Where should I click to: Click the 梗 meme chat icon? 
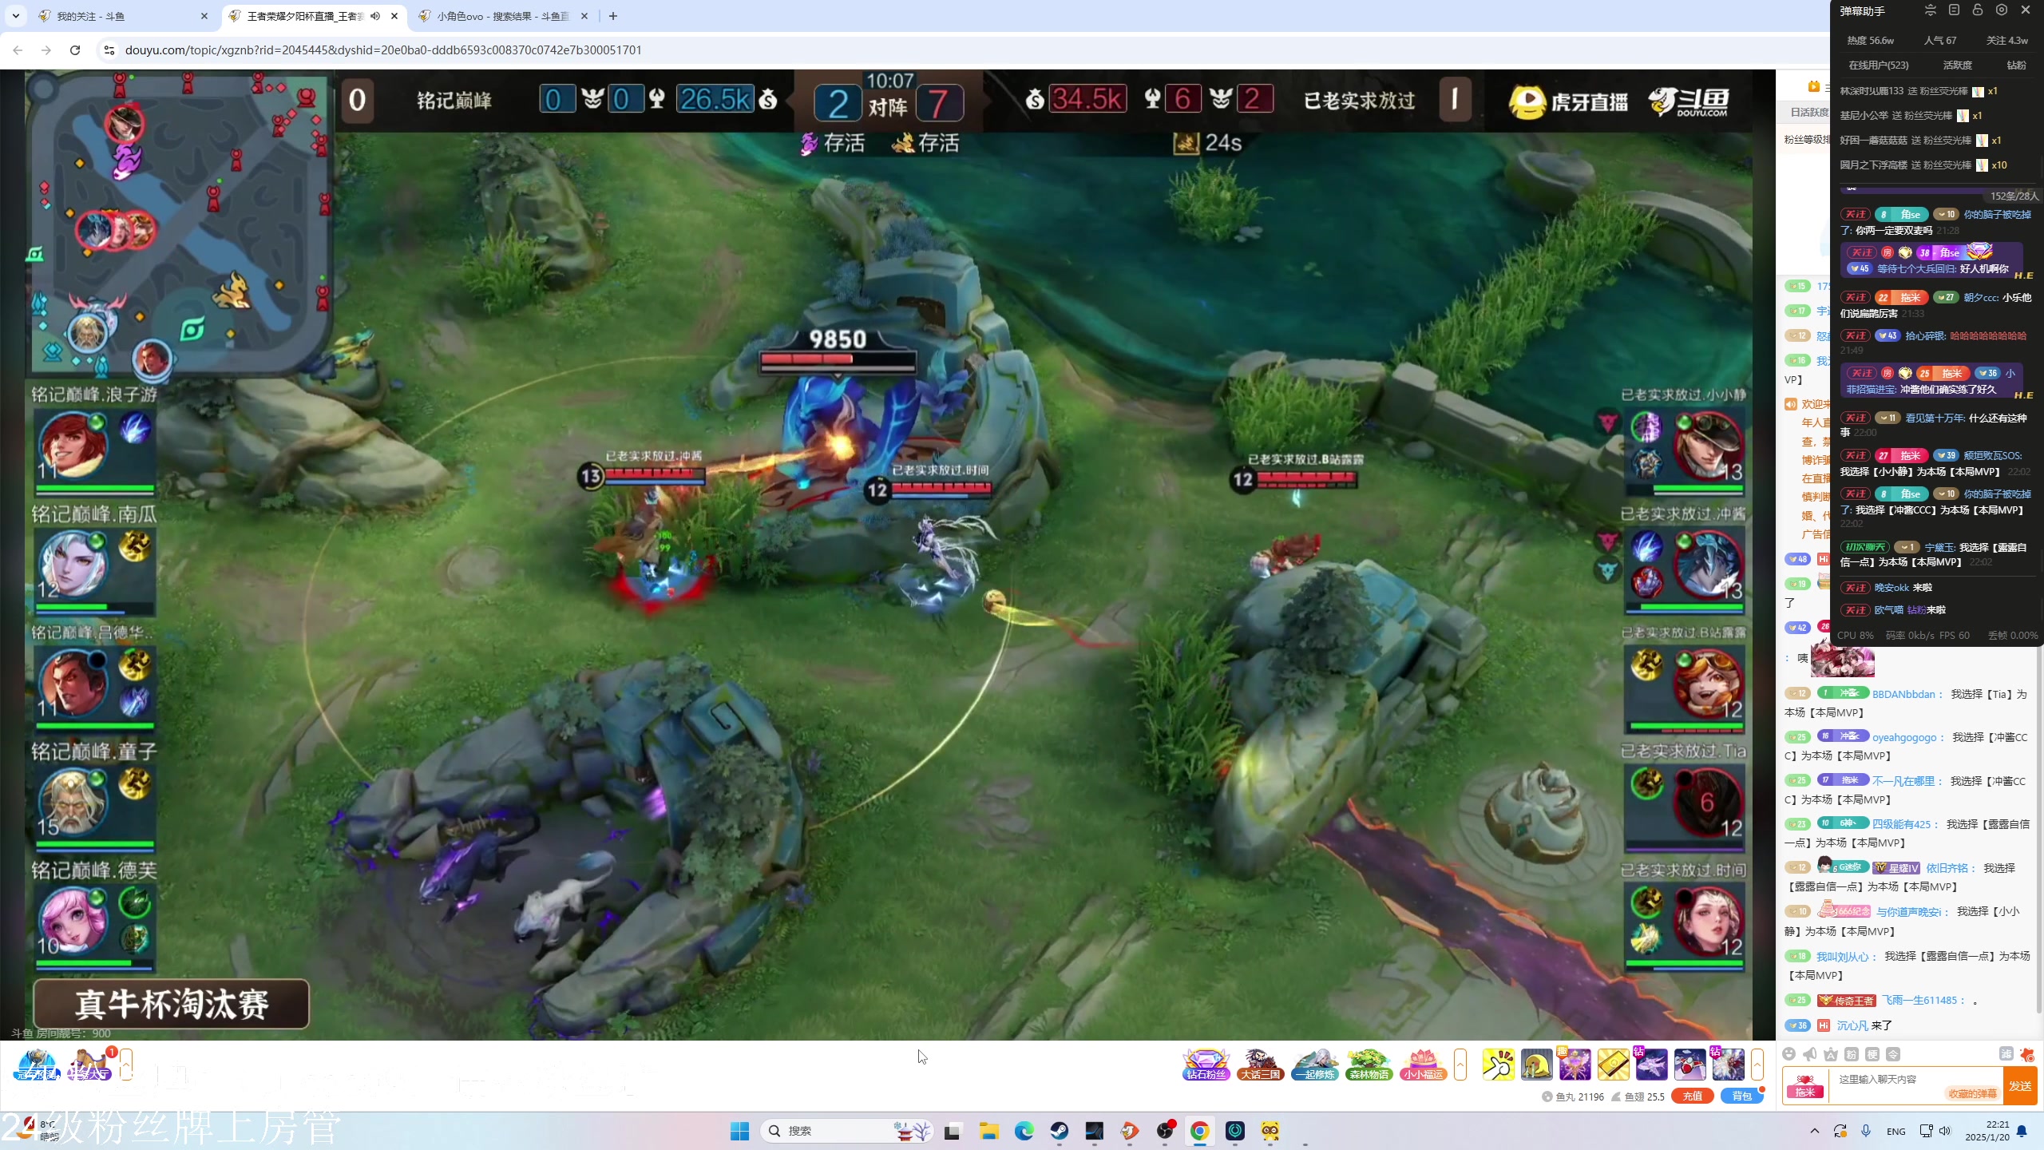pyautogui.click(x=1872, y=1054)
